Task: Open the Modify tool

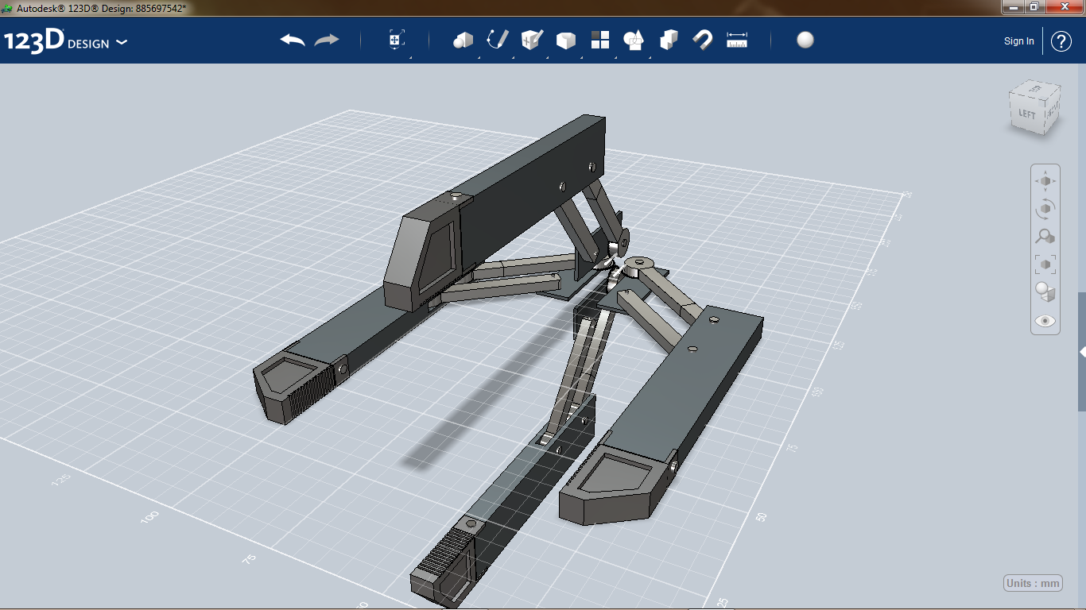Action: tap(565, 41)
